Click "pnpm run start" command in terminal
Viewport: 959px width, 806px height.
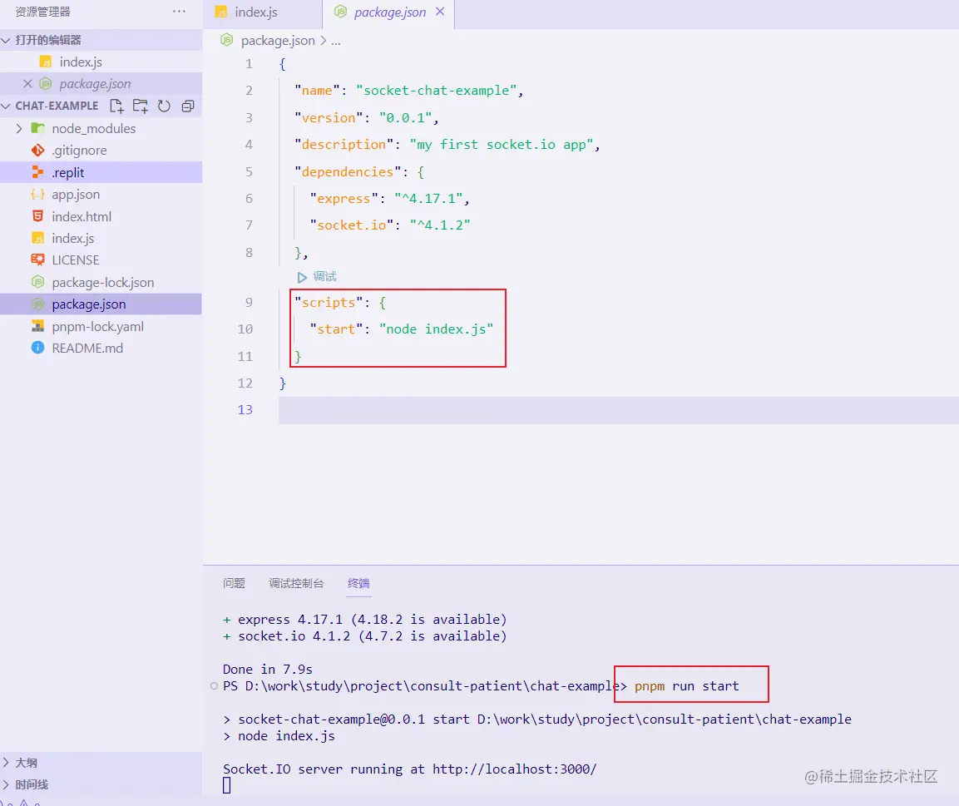687,686
